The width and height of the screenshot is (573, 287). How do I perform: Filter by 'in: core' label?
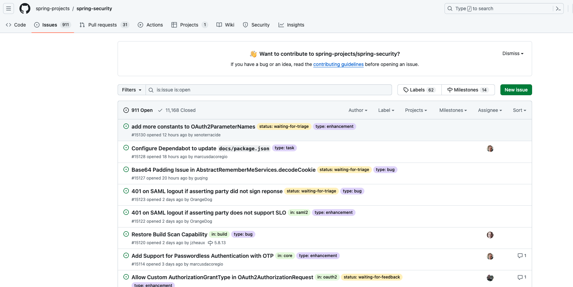point(285,256)
